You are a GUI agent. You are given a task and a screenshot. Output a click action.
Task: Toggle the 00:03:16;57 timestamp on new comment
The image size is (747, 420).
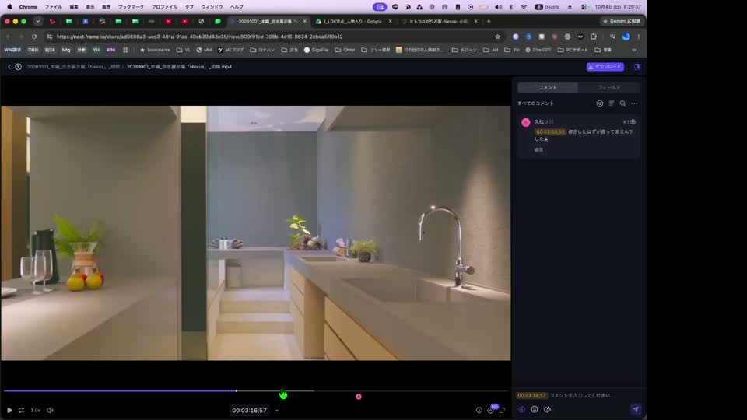[x=531, y=395]
